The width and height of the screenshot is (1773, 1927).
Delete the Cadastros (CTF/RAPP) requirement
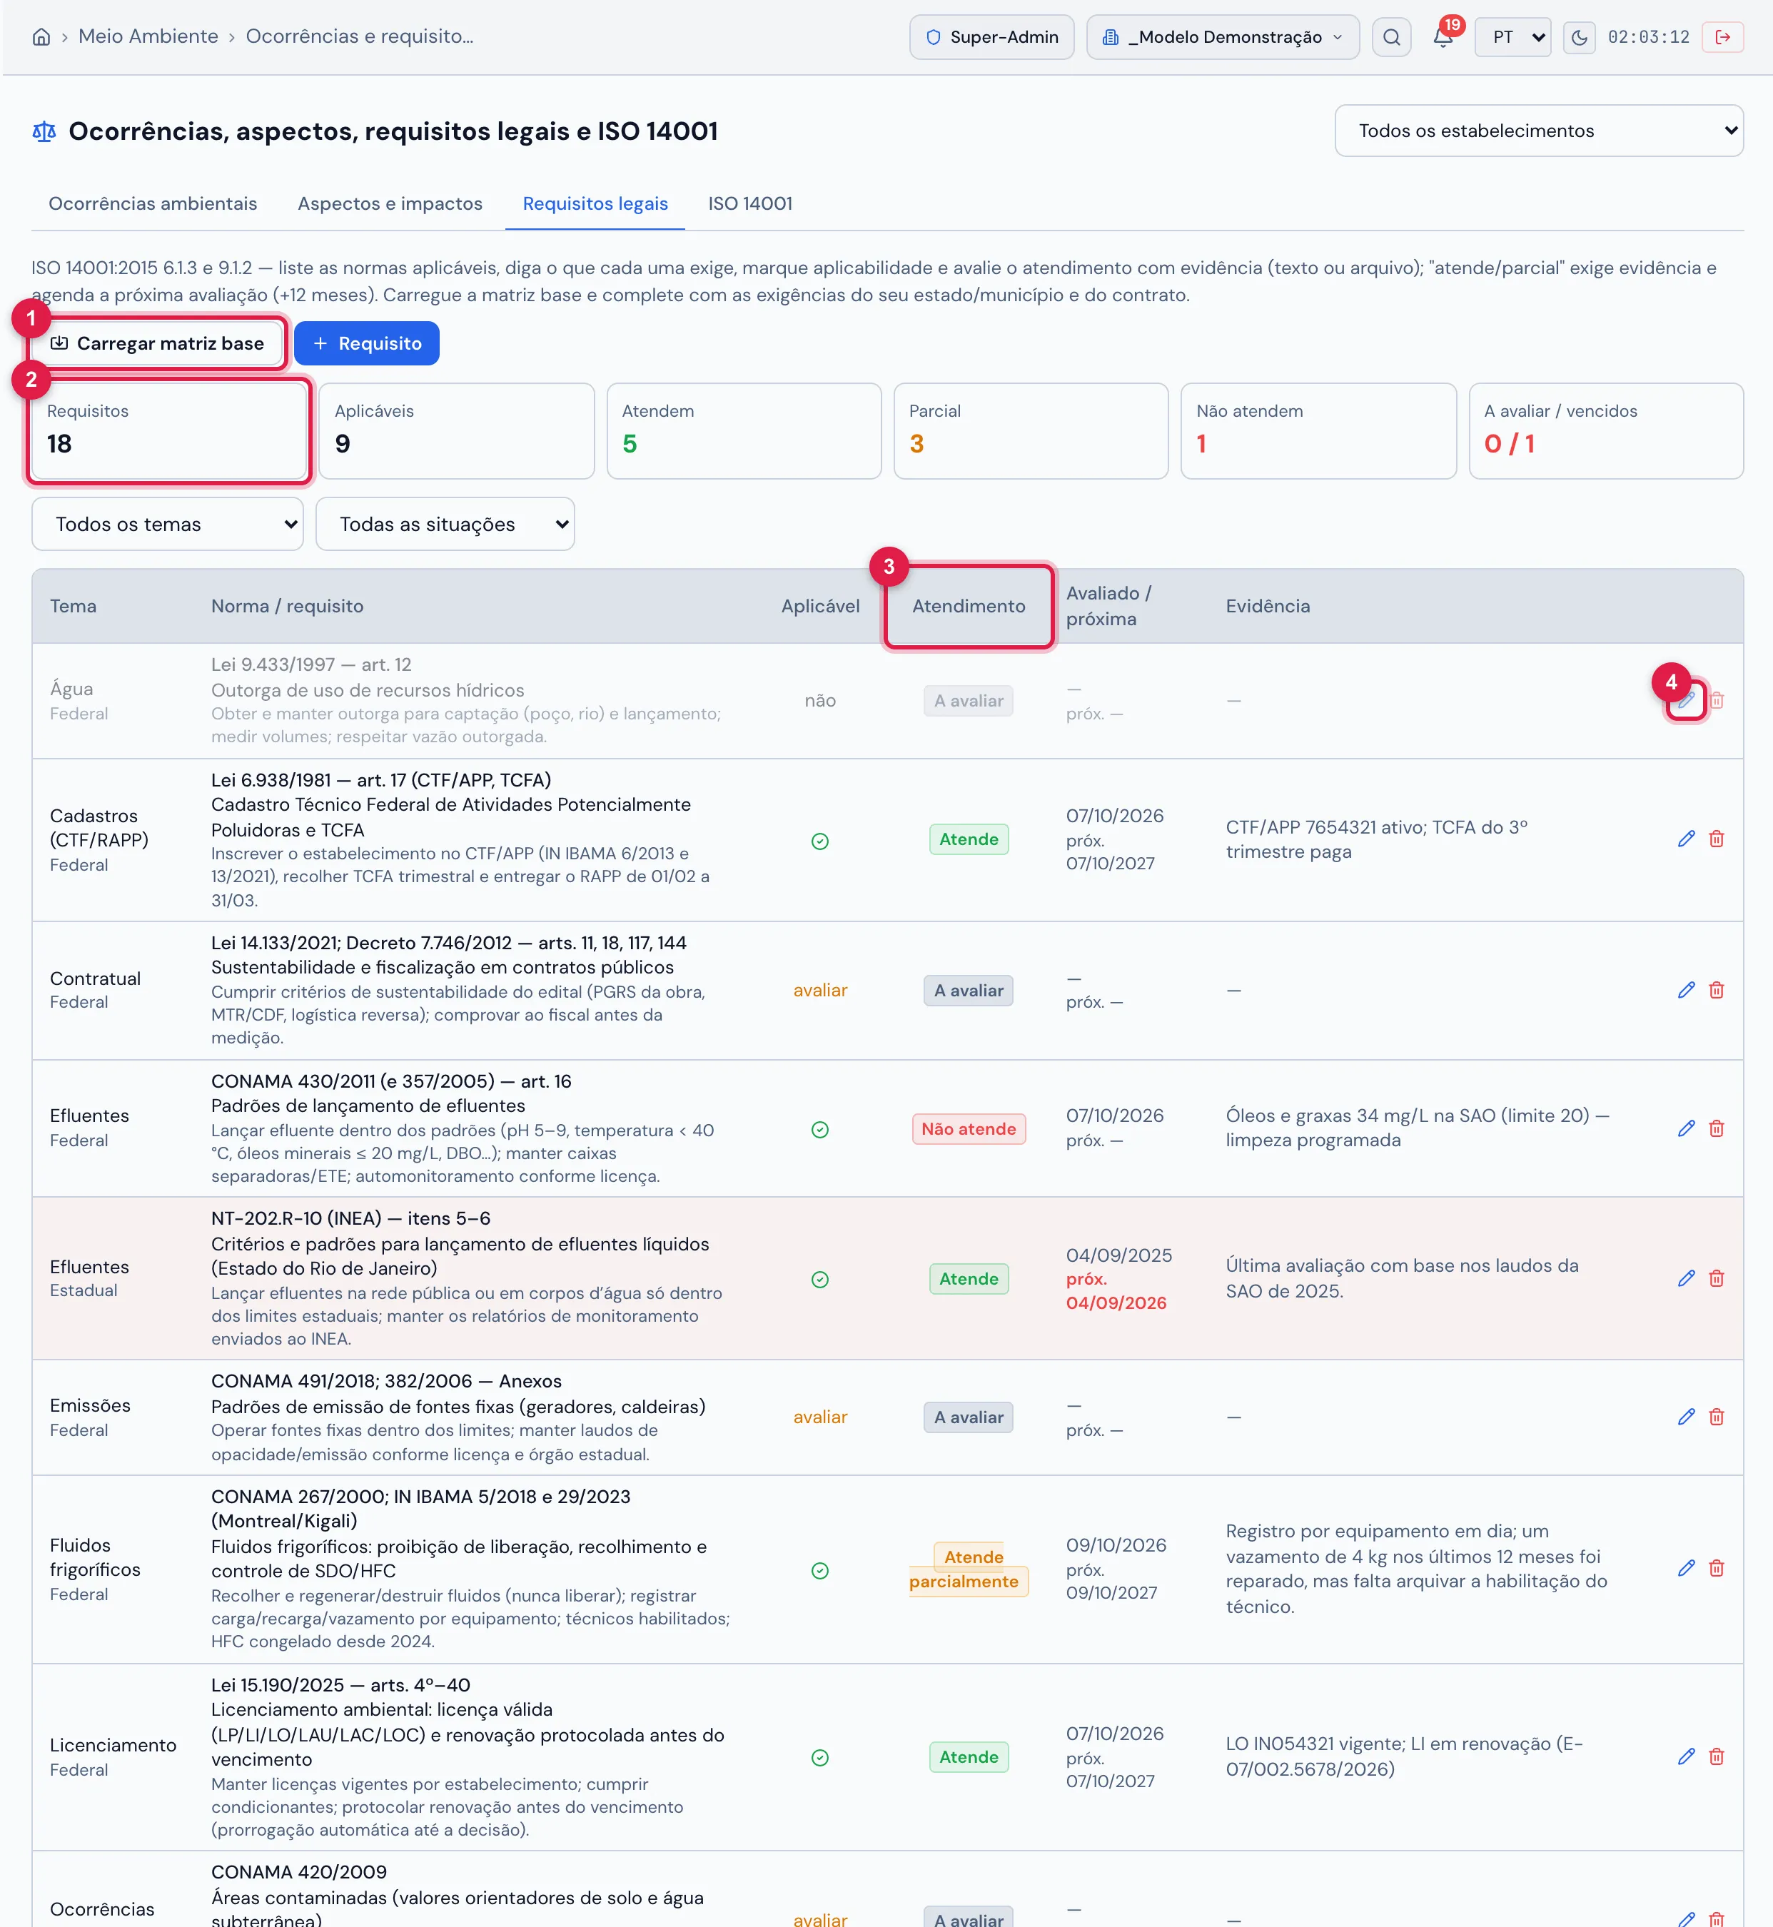1717,839
